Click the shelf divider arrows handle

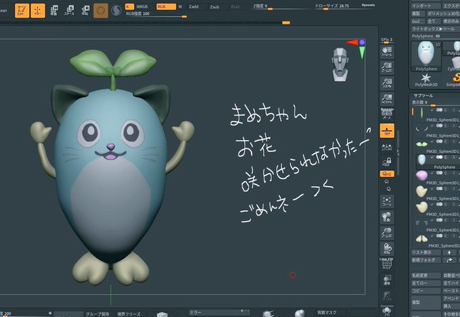coord(398,153)
